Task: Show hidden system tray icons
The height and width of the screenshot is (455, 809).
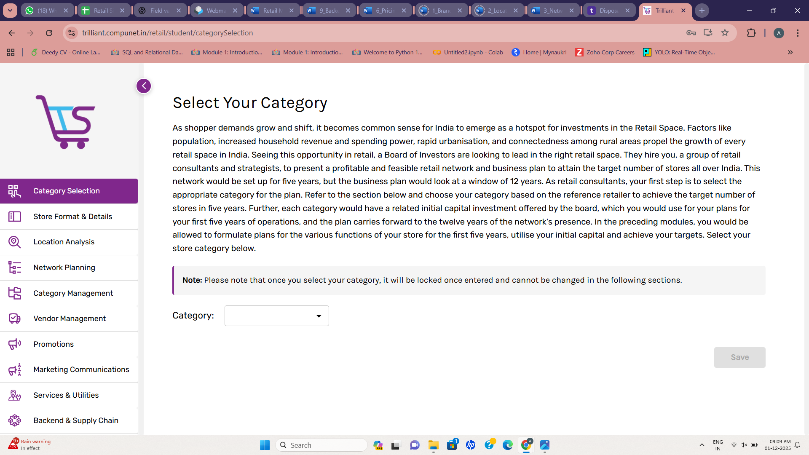Action: click(702, 445)
